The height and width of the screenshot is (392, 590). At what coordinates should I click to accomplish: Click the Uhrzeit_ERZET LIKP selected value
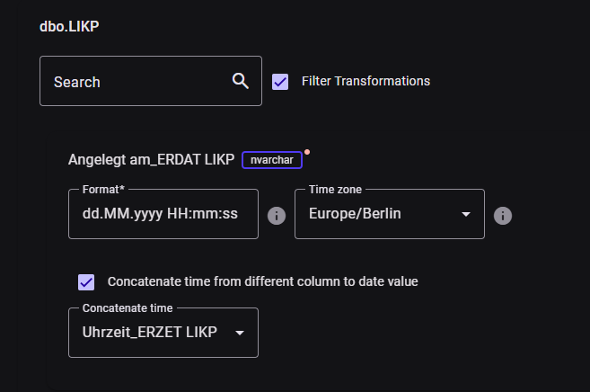149,334
